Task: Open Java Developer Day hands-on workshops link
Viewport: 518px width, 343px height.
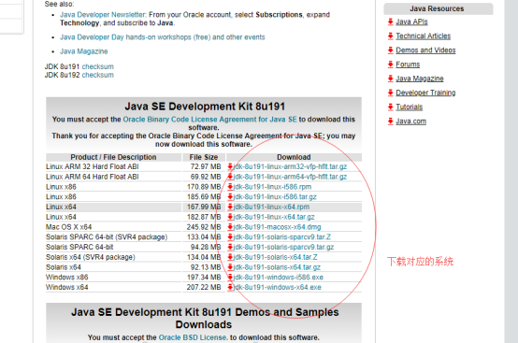Action: (162, 37)
